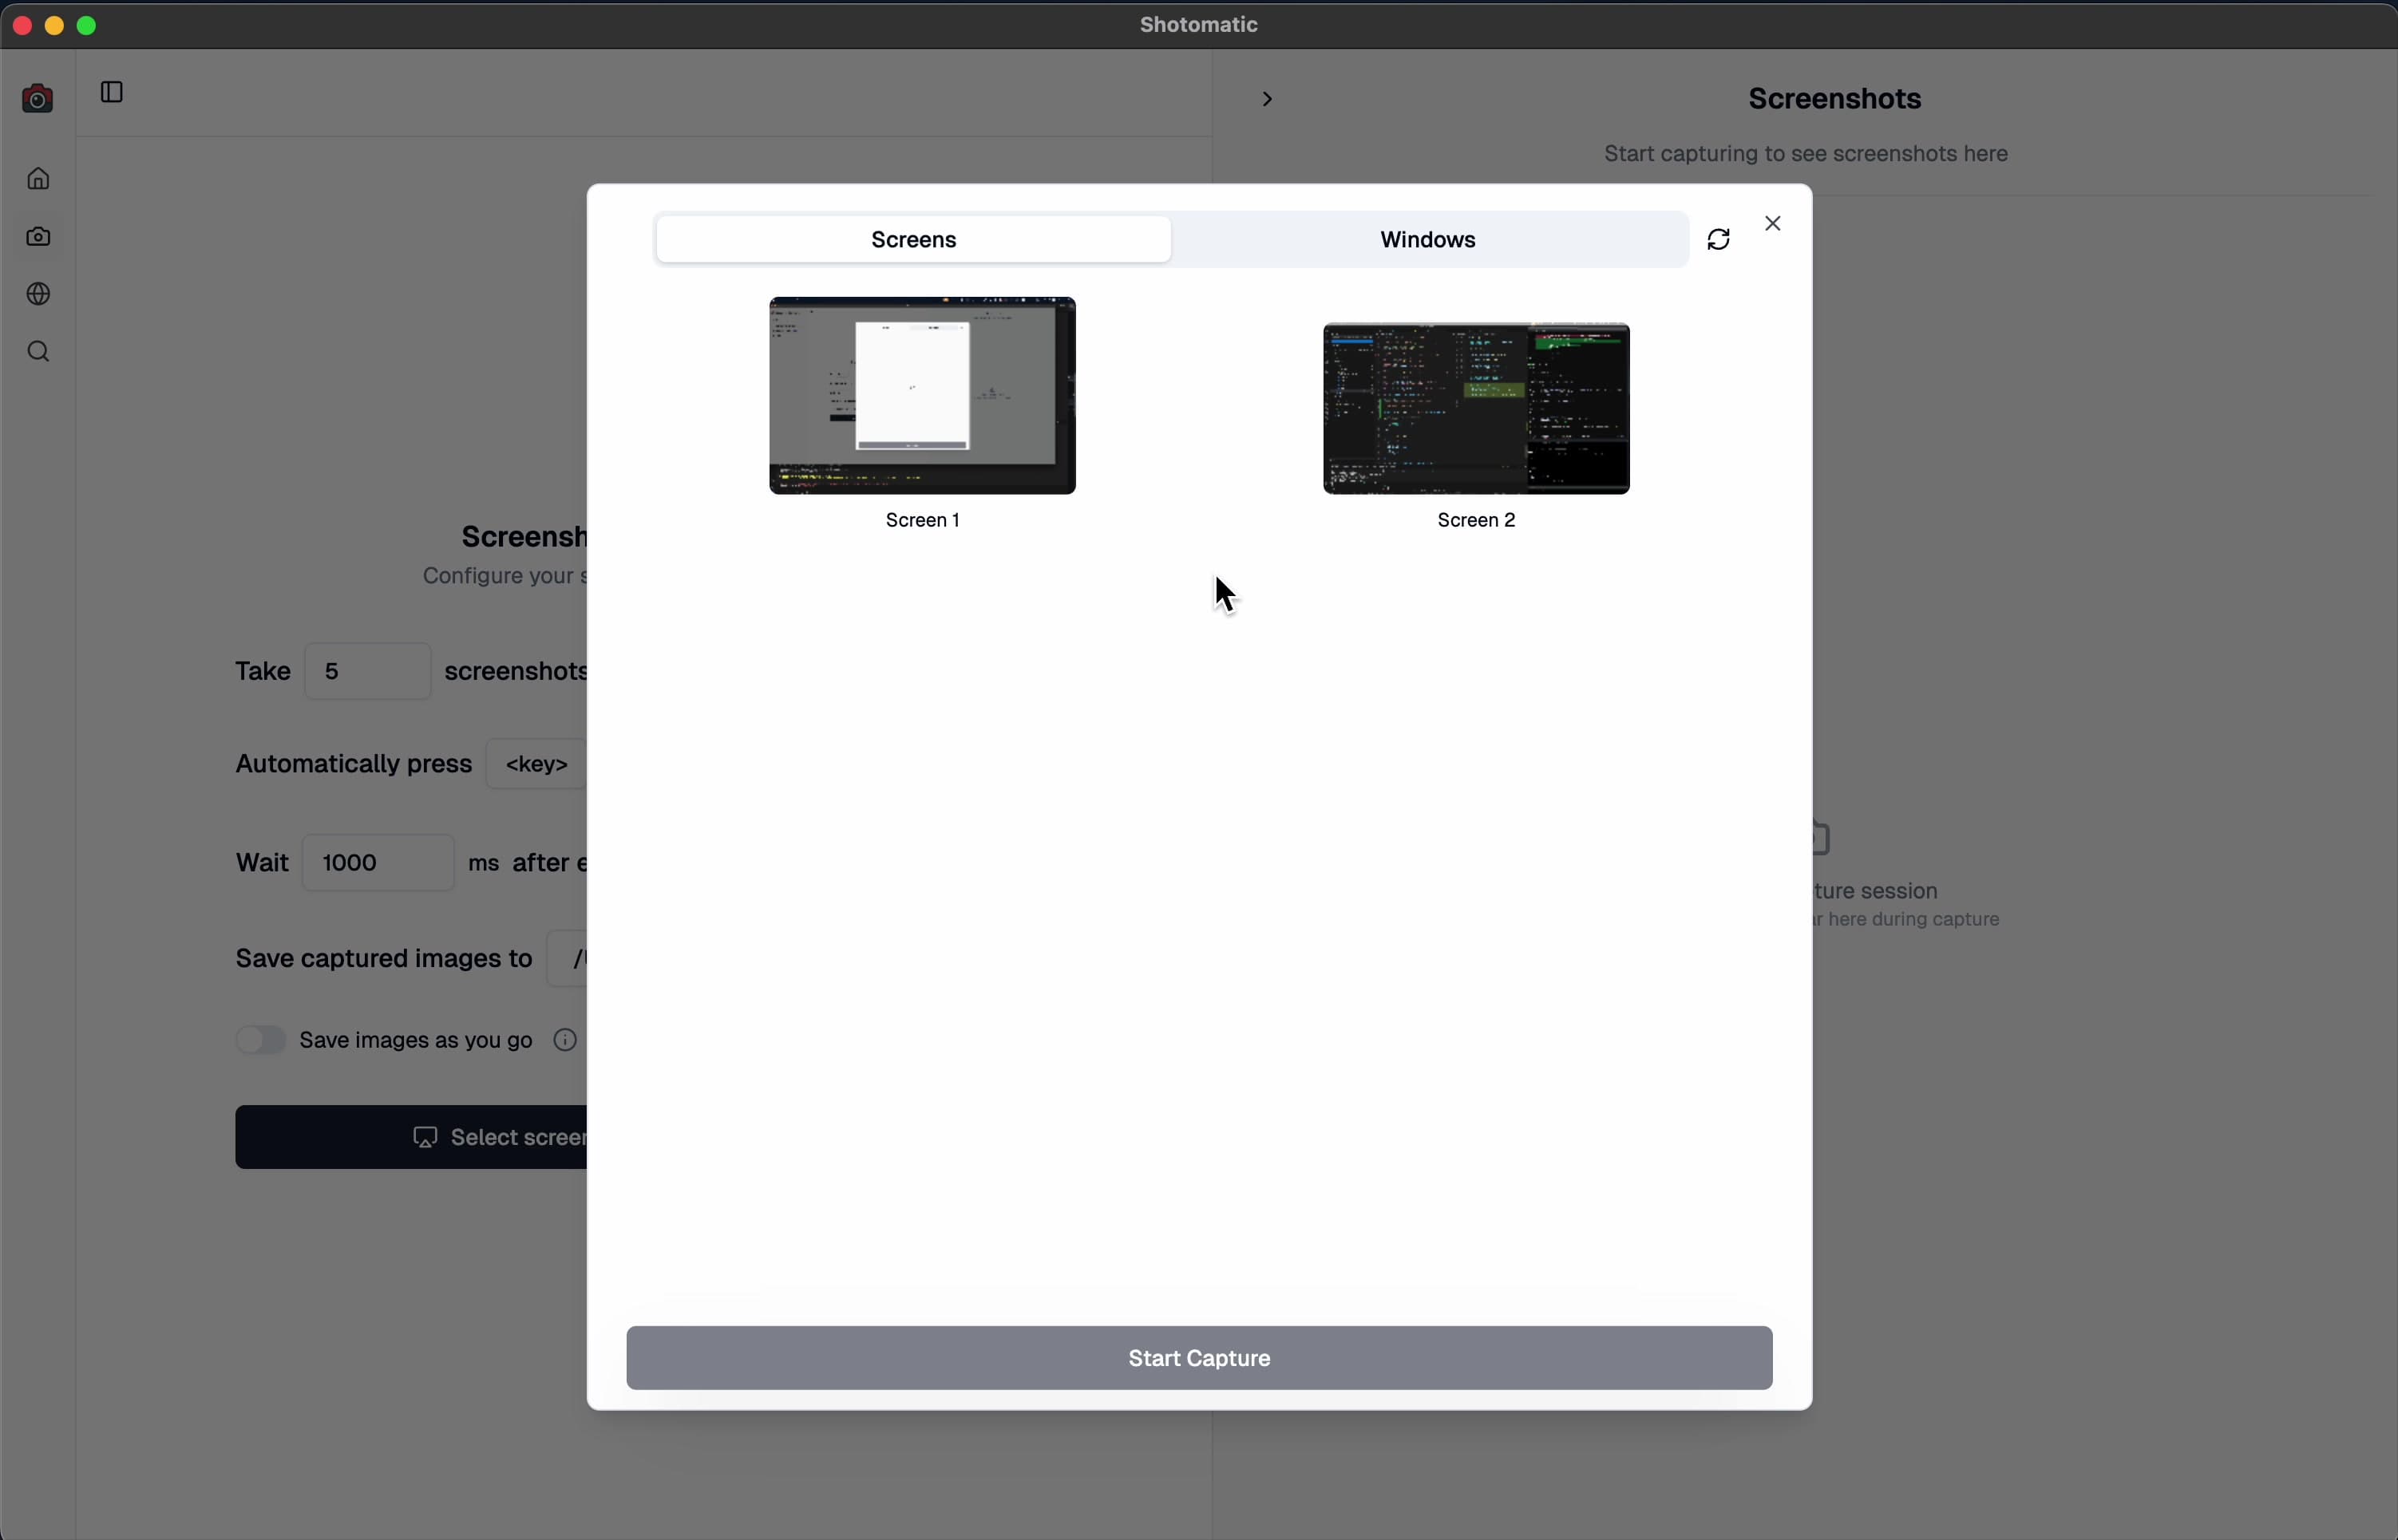2398x1540 pixels.
Task: Collapse the Screenshots panel with the chevron
Action: (x=1267, y=98)
